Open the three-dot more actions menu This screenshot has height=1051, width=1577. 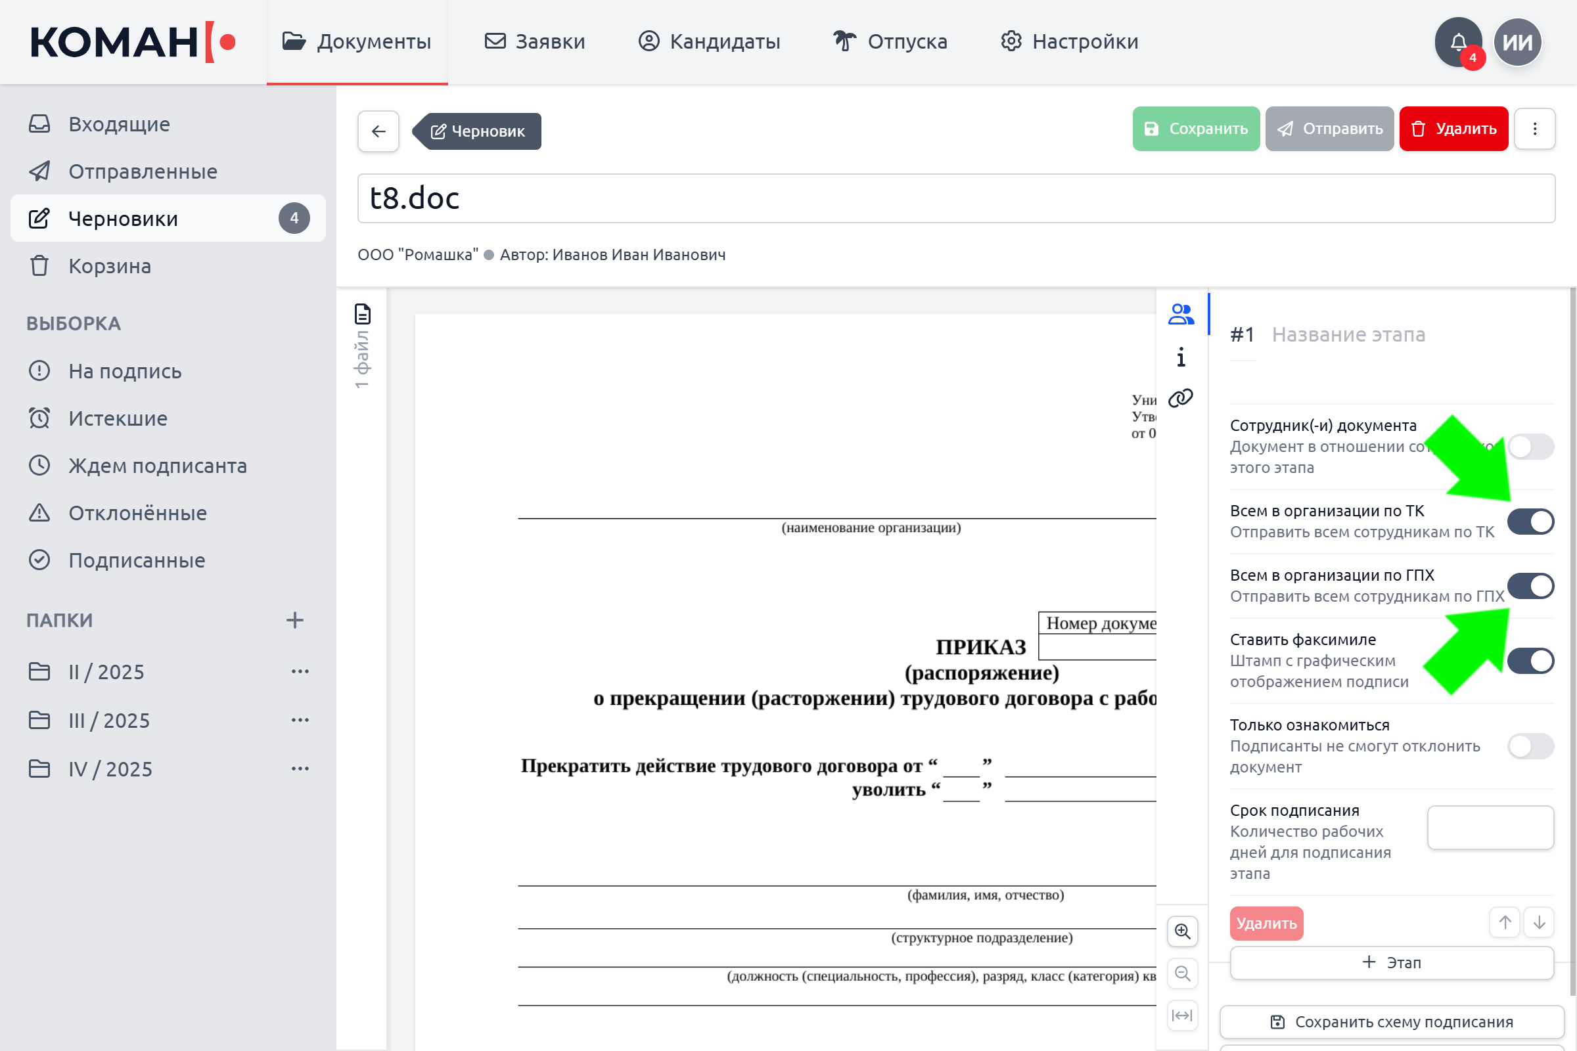[1535, 129]
